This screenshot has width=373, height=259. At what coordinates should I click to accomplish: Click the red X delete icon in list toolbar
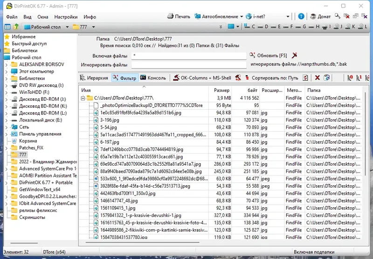318,77
